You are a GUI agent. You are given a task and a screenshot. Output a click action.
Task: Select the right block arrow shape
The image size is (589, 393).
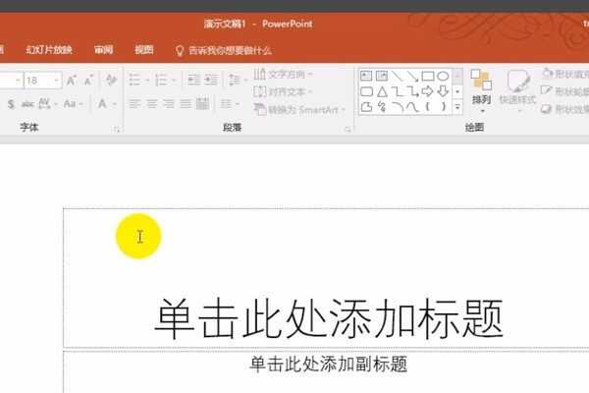coord(427,91)
